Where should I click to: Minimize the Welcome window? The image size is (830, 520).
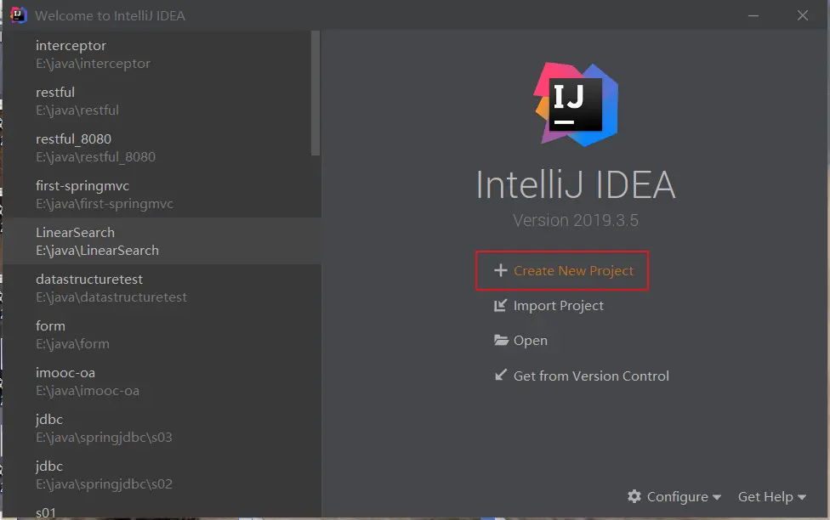pos(753,15)
